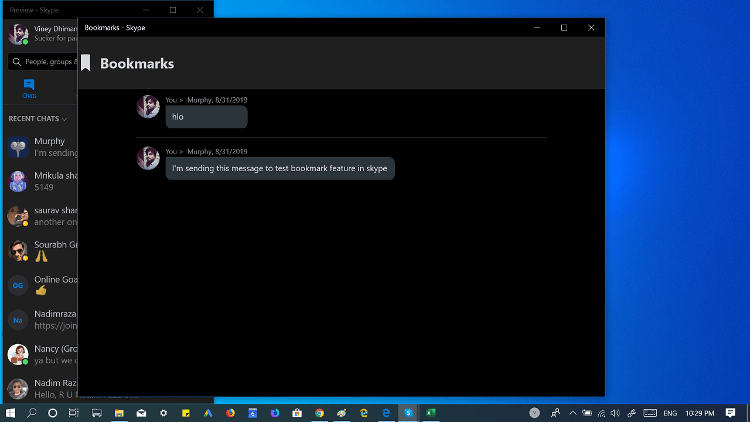
Task: Click the round V user icon in tray
Action: point(534,413)
